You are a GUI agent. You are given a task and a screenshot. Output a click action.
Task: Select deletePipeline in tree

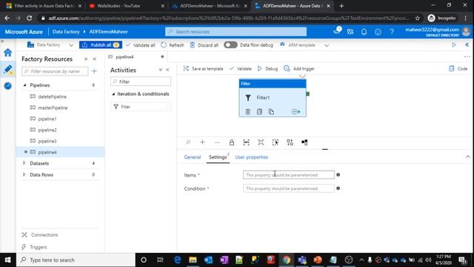[x=52, y=96]
